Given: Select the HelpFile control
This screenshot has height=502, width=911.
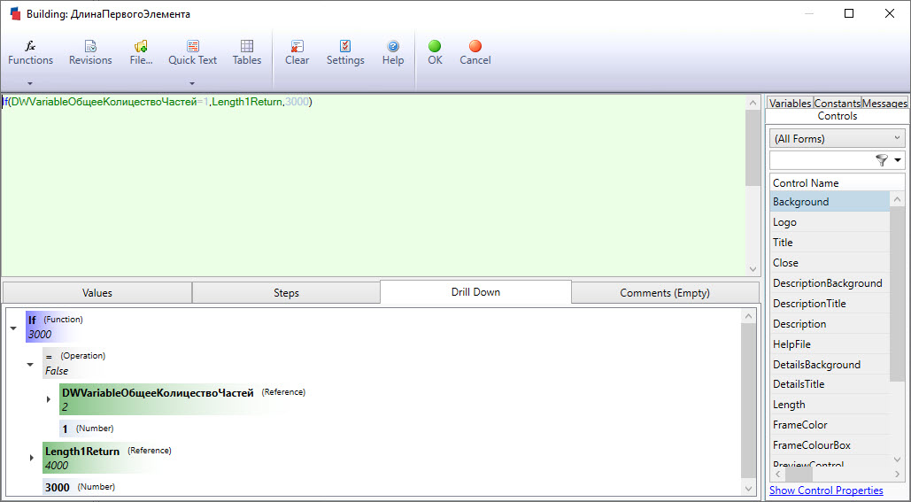Looking at the screenshot, I should [x=830, y=344].
